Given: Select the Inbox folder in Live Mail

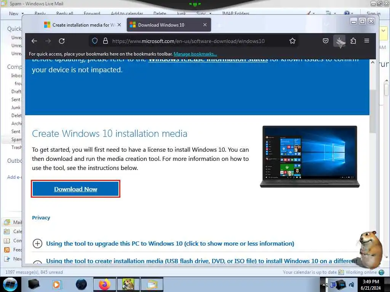Looking at the screenshot, I should tap(16, 76).
